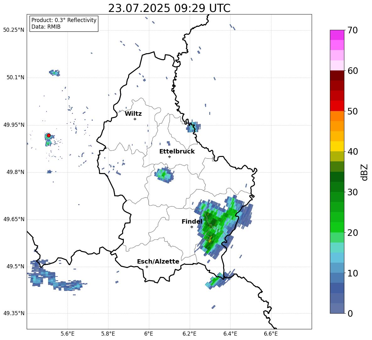Click the 60 value on colorbar
The width and height of the screenshot is (372, 340).
pos(353,71)
